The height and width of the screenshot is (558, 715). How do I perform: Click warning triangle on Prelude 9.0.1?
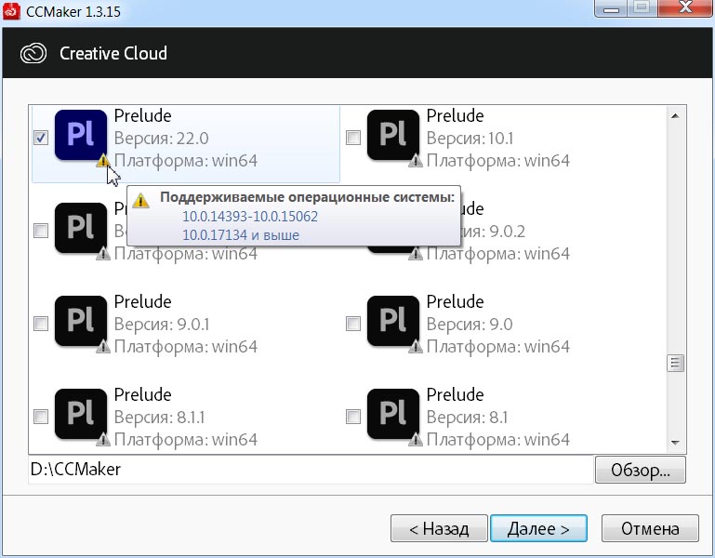[x=103, y=347]
